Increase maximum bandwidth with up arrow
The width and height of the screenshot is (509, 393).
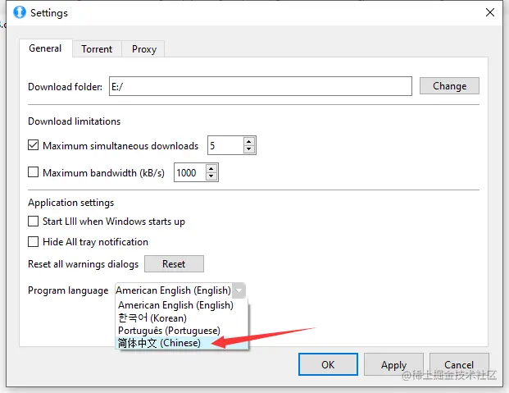(211, 168)
